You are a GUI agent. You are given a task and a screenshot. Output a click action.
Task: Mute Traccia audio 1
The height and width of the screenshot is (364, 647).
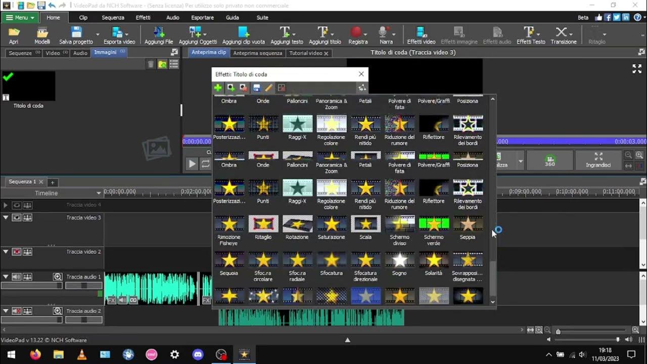(17, 277)
